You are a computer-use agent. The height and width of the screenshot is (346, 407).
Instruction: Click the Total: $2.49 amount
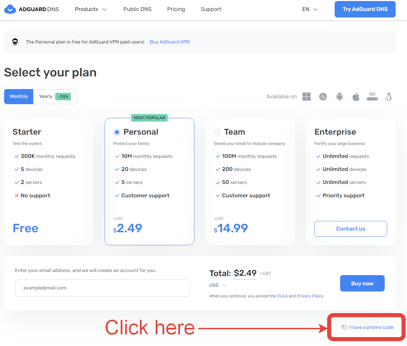(x=245, y=273)
